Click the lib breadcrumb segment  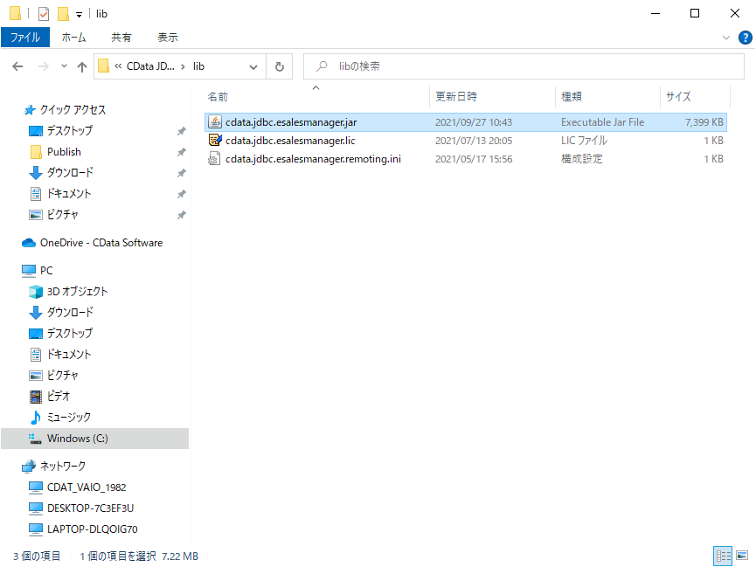[x=198, y=66]
